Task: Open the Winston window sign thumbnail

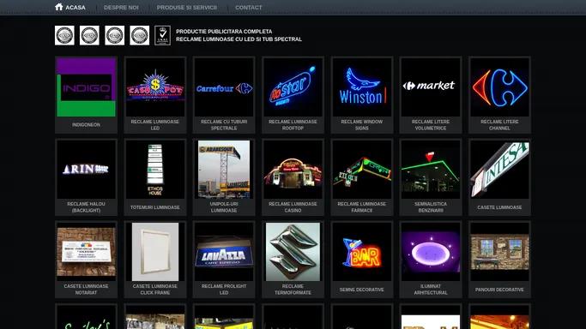Action: (x=362, y=87)
